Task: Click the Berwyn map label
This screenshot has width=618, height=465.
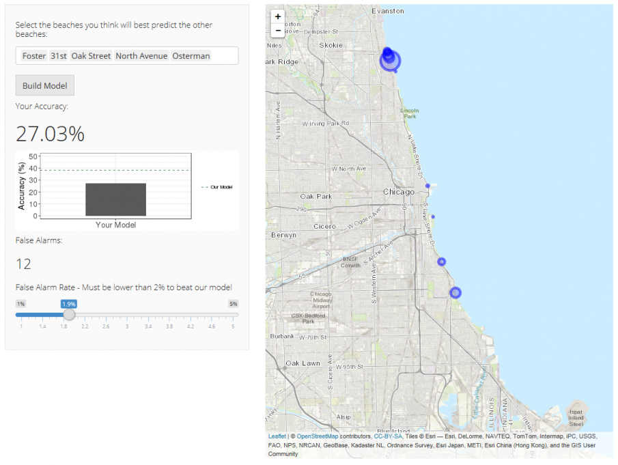Action: (284, 235)
